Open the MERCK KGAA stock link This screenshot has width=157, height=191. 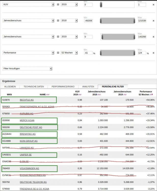click(27, 120)
